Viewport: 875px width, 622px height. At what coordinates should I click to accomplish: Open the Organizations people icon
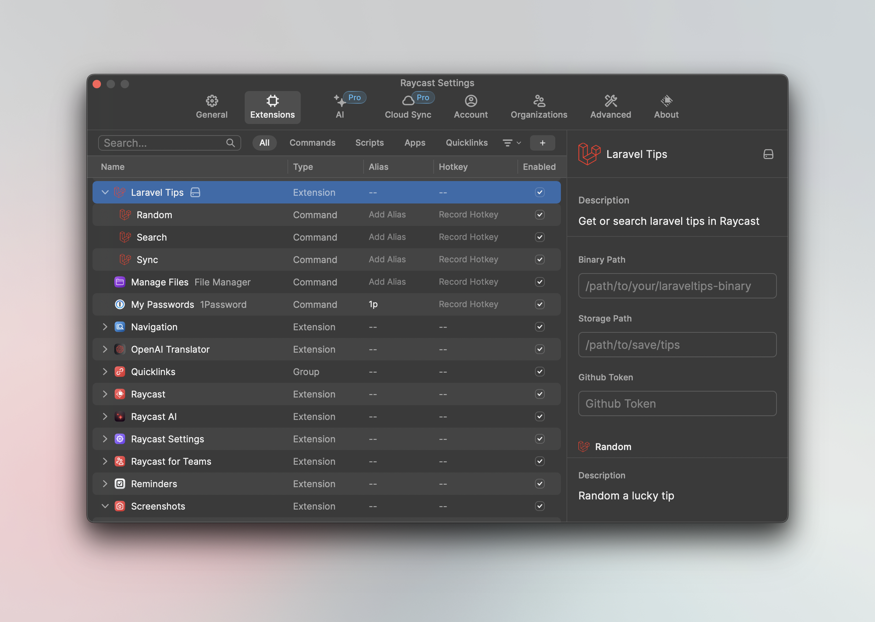click(539, 101)
